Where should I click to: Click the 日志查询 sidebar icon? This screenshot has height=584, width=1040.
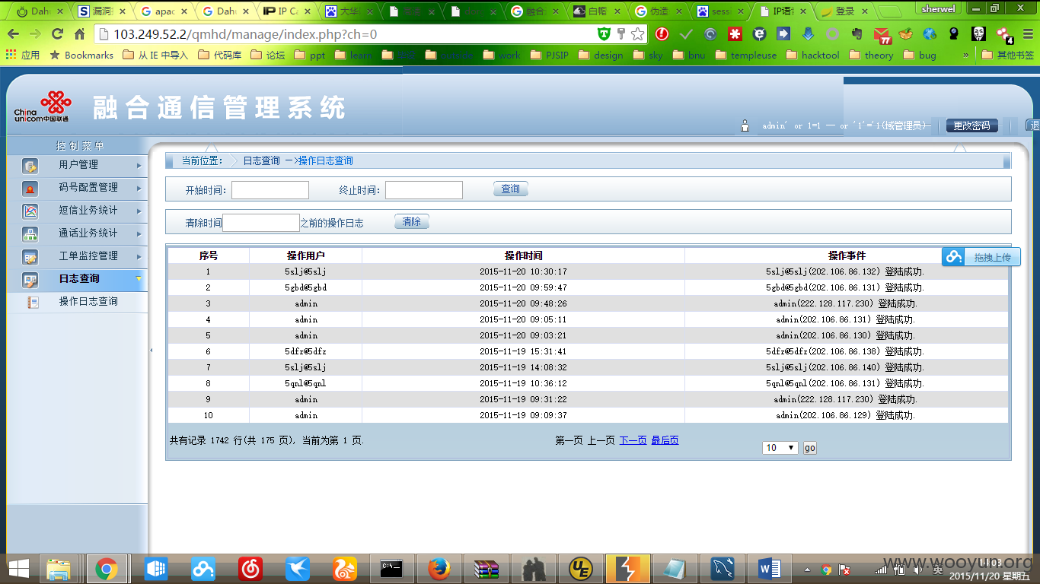[x=30, y=280]
